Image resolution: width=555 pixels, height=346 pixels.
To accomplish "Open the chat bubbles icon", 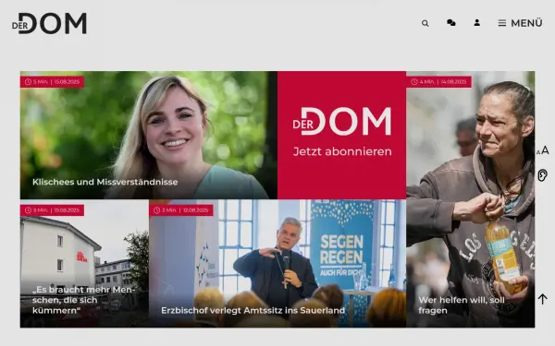I will pyautogui.click(x=451, y=23).
